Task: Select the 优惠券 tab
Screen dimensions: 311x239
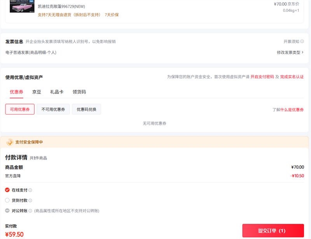Action: pos(16,92)
